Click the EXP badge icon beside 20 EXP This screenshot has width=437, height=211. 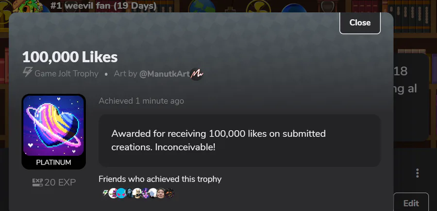[37, 182]
